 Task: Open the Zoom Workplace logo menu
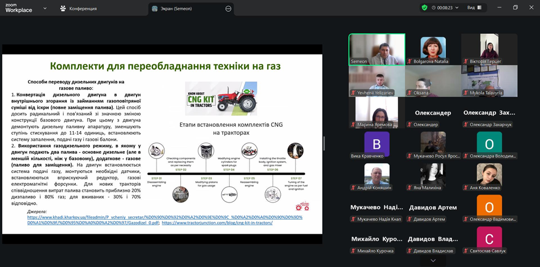[x=19, y=8]
